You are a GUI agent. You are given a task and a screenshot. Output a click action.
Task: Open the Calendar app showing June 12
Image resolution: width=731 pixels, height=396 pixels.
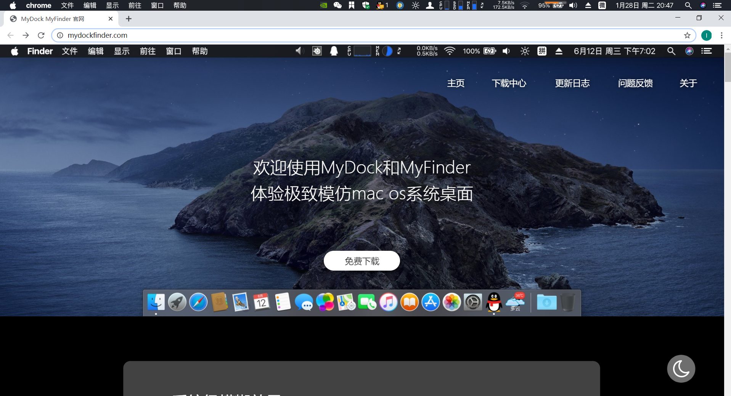point(262,302)
